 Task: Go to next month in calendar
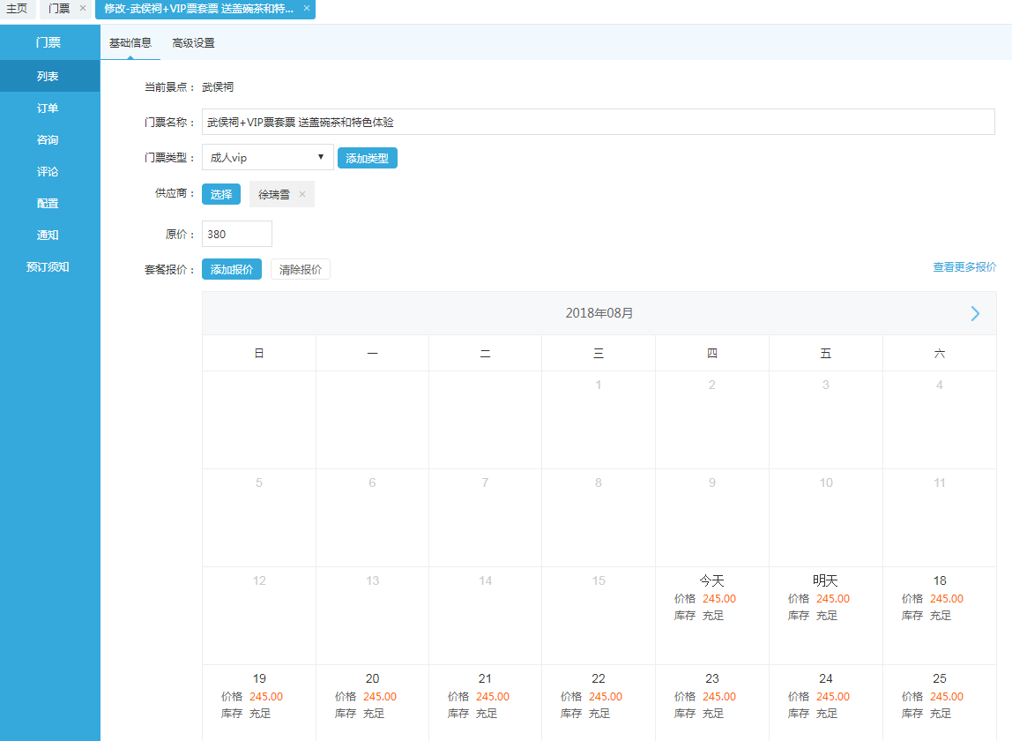pos(975,313)
